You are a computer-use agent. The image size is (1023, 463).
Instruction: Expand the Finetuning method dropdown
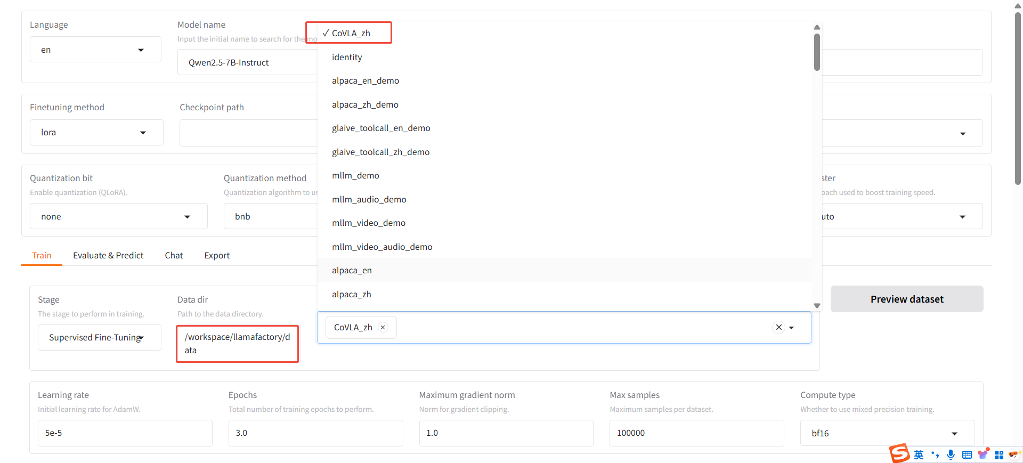[96, 133]
